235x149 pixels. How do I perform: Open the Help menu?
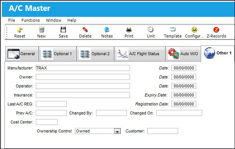tap(72, 20)
